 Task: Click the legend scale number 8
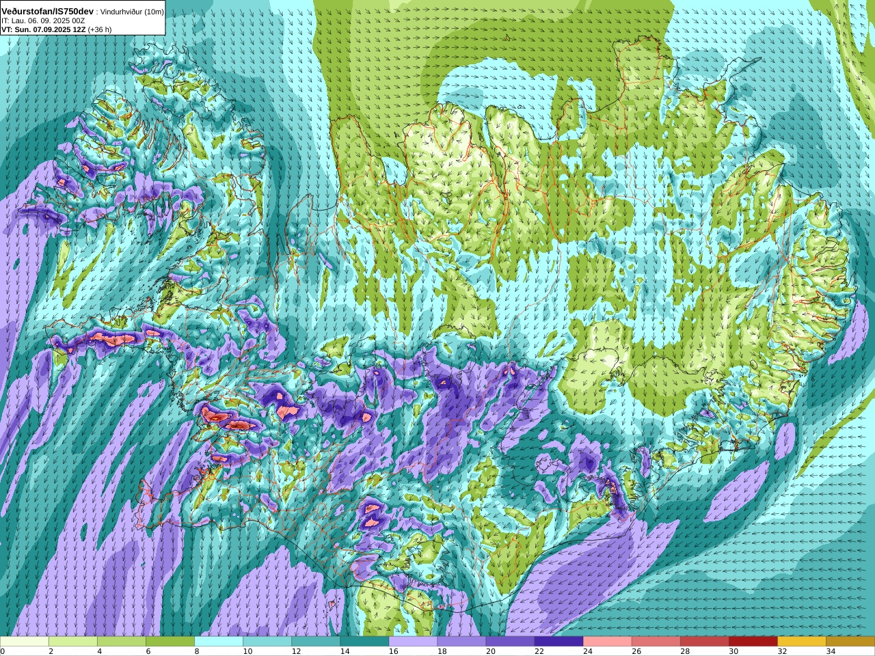(196, 652)
